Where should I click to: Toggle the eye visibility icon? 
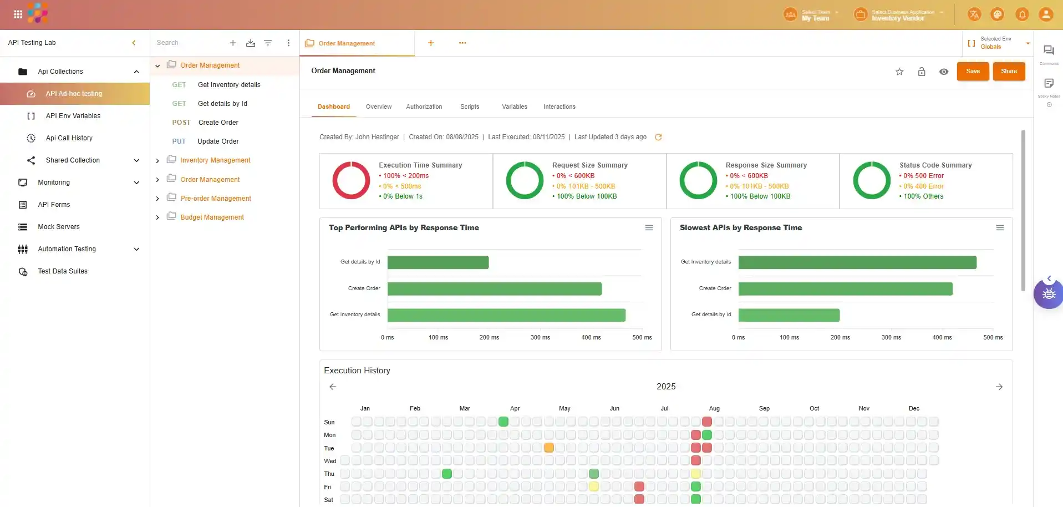pyautogui.click(x=944, y=72)
